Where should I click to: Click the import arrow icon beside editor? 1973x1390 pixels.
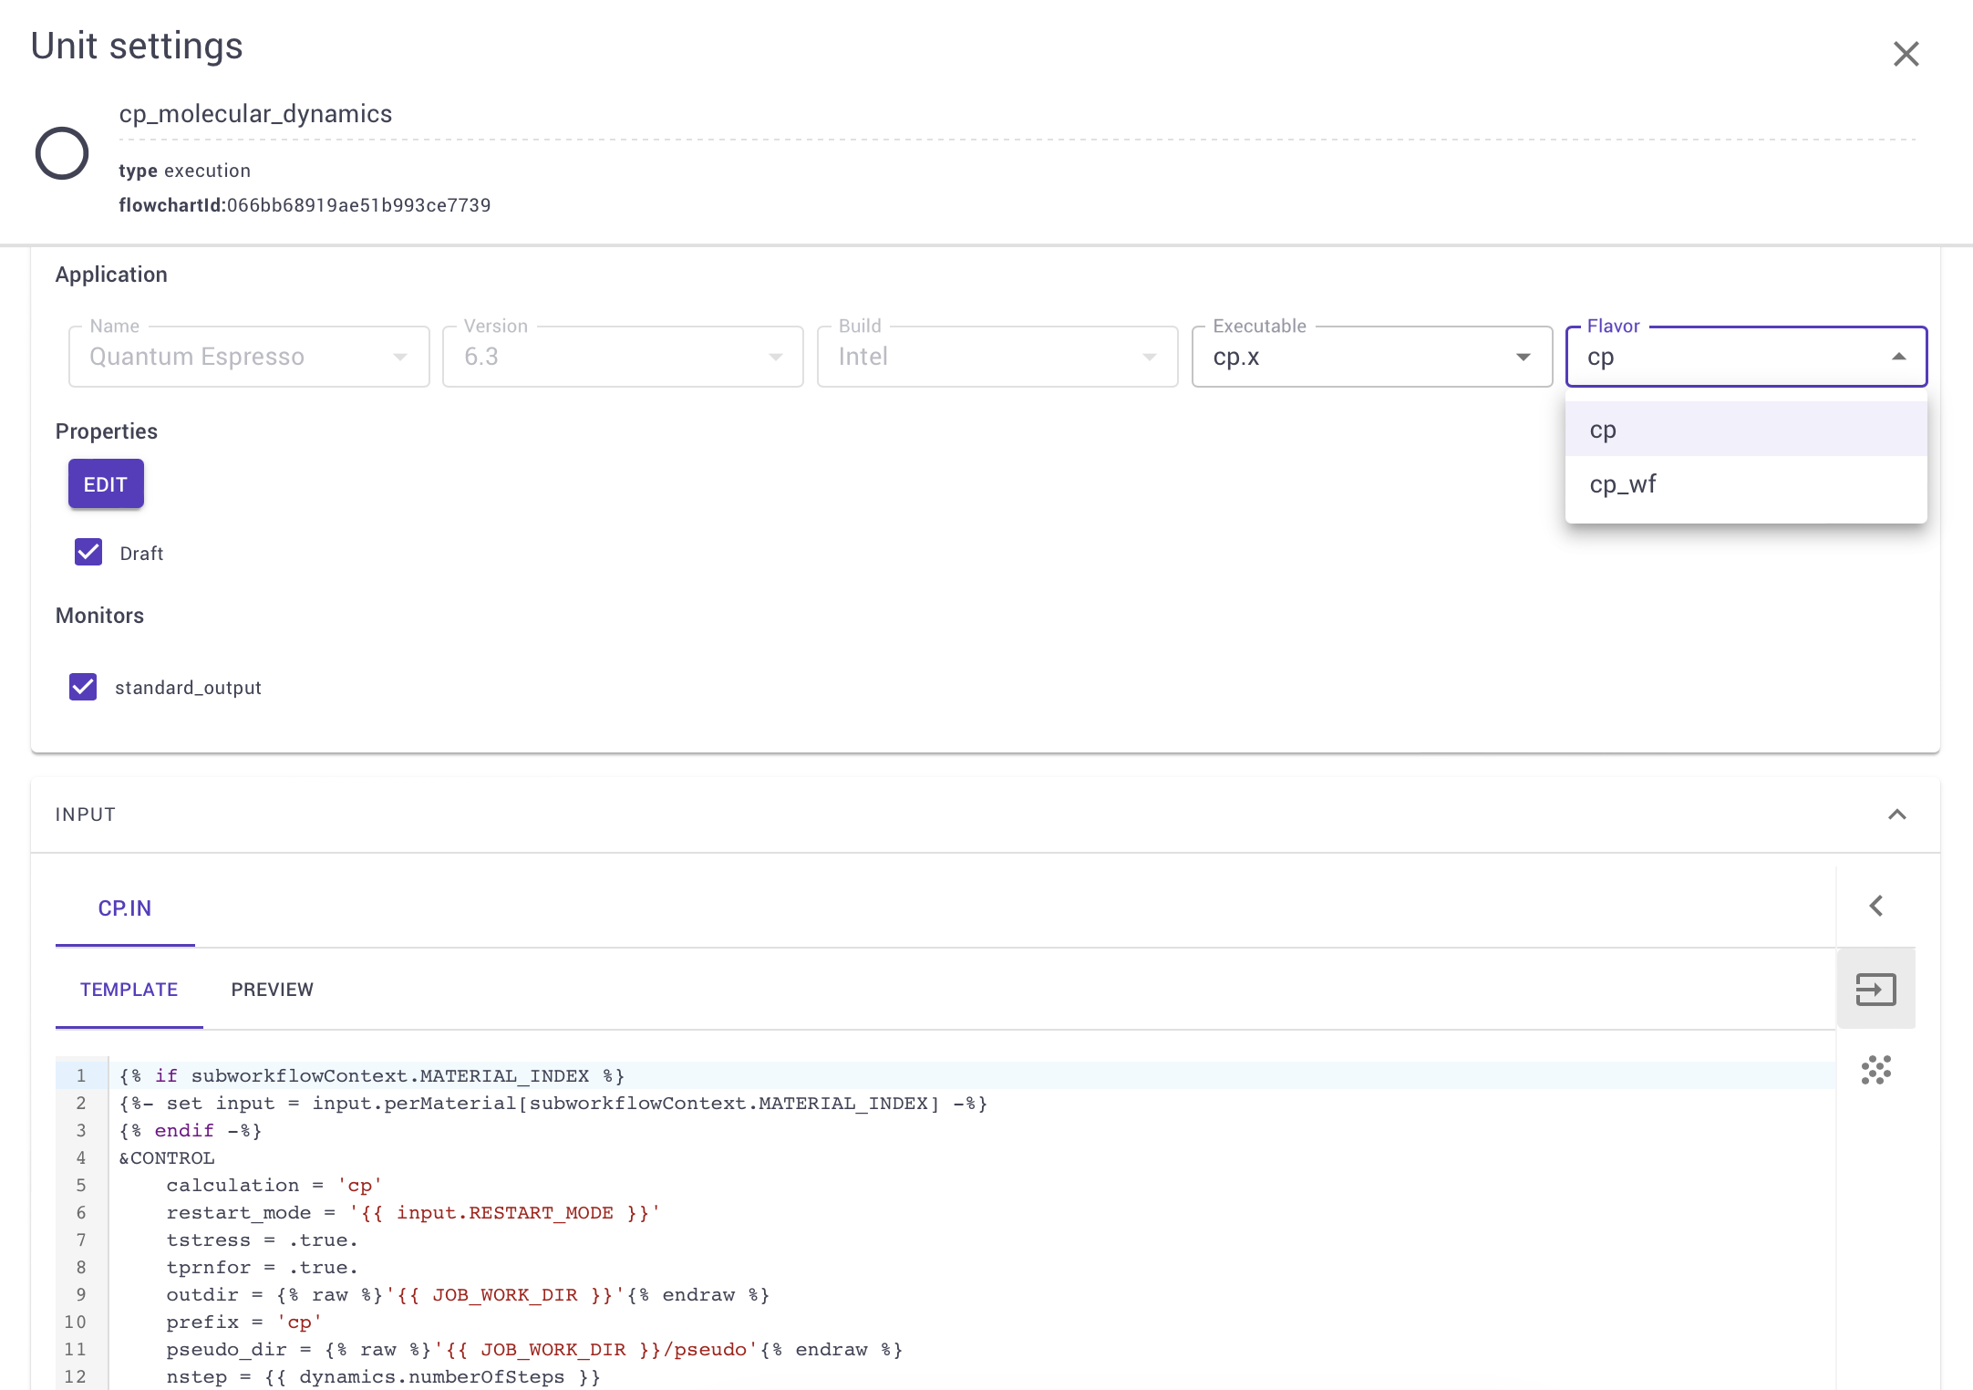pyautogui.click(x=1875, y=990)
